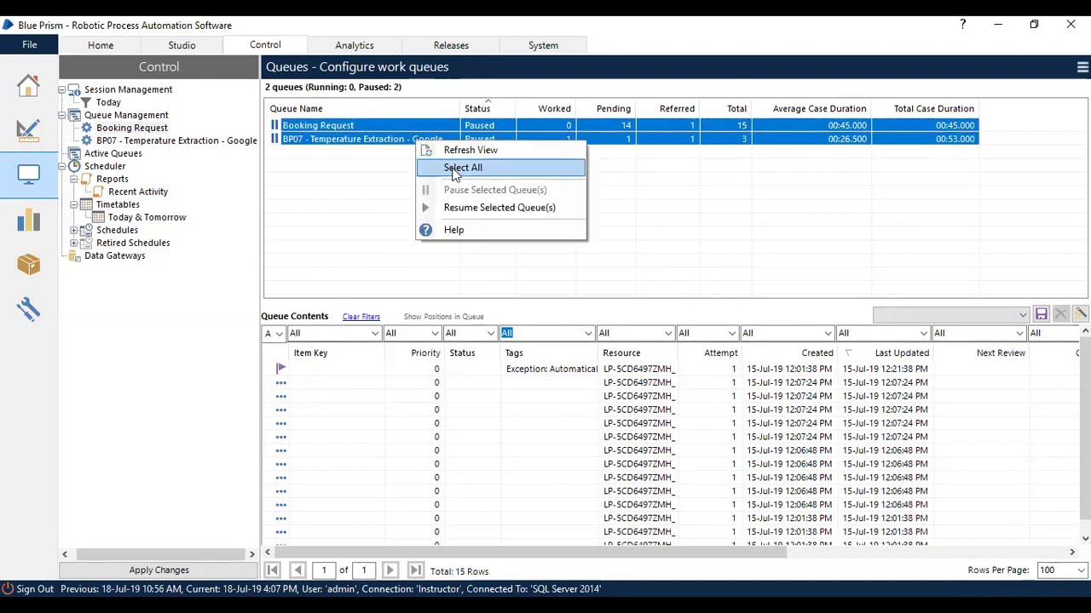Click the delete filter X icon beside the save icon
Screen dimensions: 1091x613
1060,315
